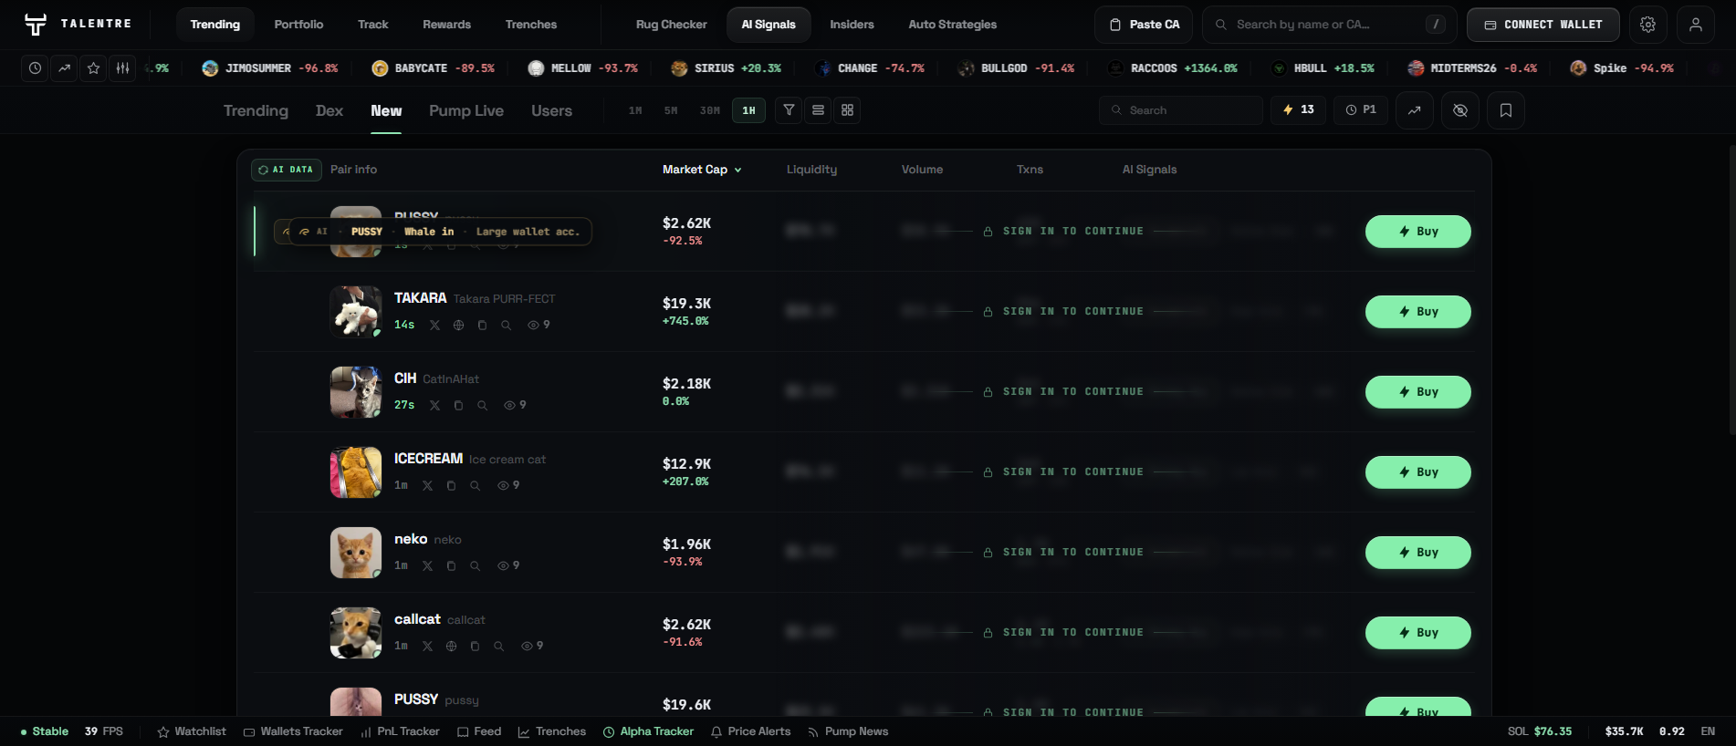The height and width of the screenshot is (746, 1736).
Task: Buy the TAKARA token
Action: pos(1417,312)
